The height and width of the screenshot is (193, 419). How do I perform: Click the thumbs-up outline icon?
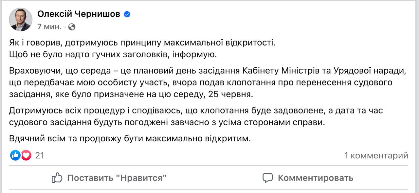(57, 178)
